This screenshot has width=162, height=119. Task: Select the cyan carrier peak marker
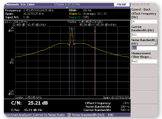72,28
